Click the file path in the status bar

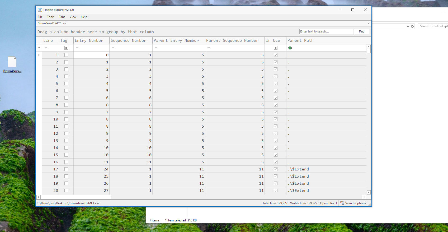pyautogui.click(x=68, y=203)
